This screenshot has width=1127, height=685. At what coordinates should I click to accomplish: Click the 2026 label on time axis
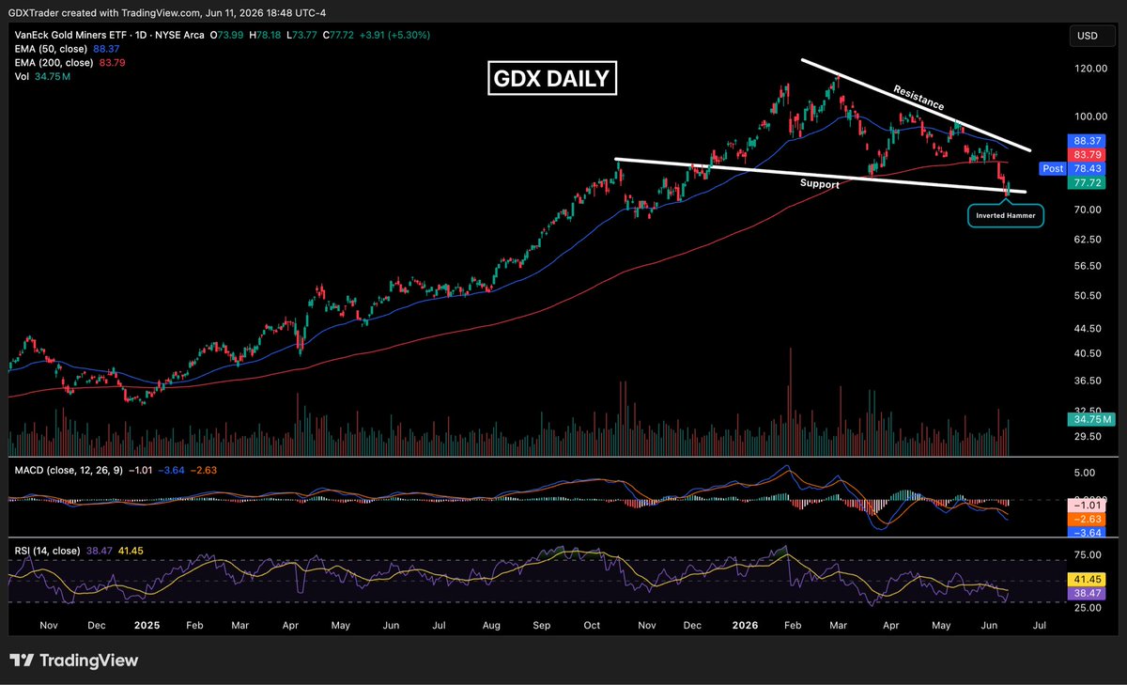coord(744,625)
